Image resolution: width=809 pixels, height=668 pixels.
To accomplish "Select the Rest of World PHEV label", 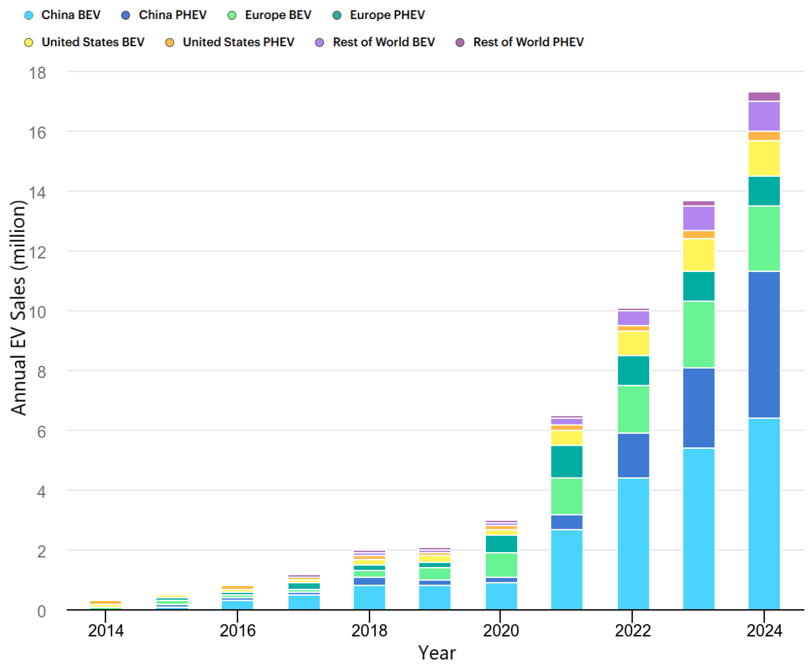I will [528, 42].
